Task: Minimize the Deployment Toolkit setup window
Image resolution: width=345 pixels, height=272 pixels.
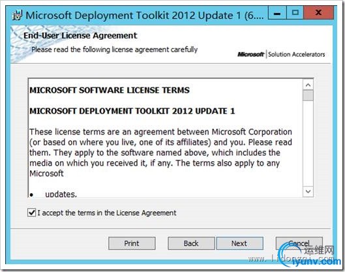Action: tap(277, 13)
